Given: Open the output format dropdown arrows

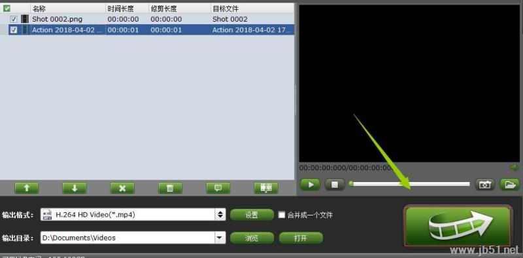Looking at the screenshot, I should pos(220,215).
